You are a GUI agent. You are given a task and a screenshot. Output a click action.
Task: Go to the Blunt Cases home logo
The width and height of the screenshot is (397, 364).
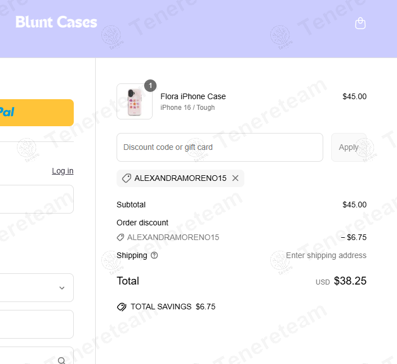[x=56, y=23]
